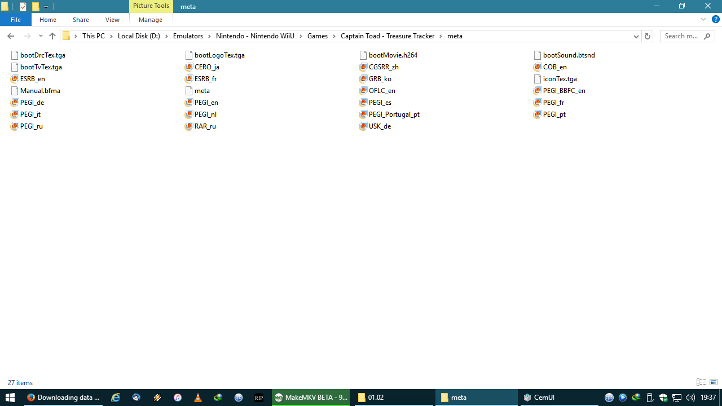Select the PEGI_de image file icon

pos(15,103)
